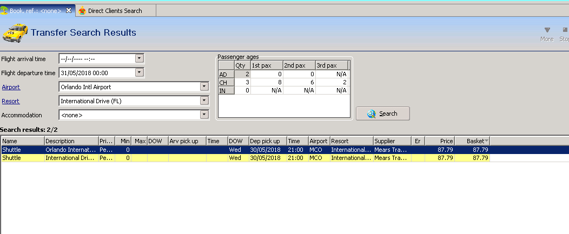Click the taxi icon beside Transfer Search Results
The height and width of the screenshot is (234, 569).
pos(15,32)
